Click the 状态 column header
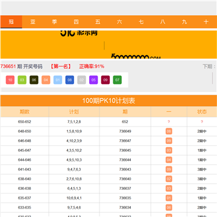This screenshot has height=217, width=217. (x=202, y=112)
